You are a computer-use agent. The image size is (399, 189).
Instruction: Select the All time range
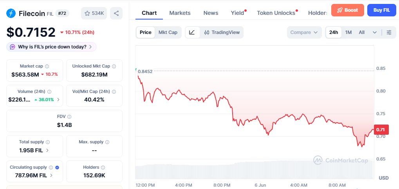coord(361,32)
